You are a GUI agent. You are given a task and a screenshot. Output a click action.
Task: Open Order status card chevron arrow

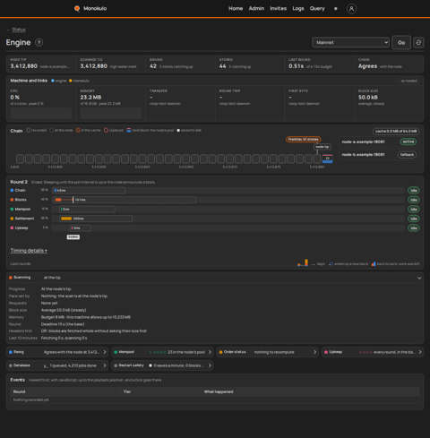[314, 352]
